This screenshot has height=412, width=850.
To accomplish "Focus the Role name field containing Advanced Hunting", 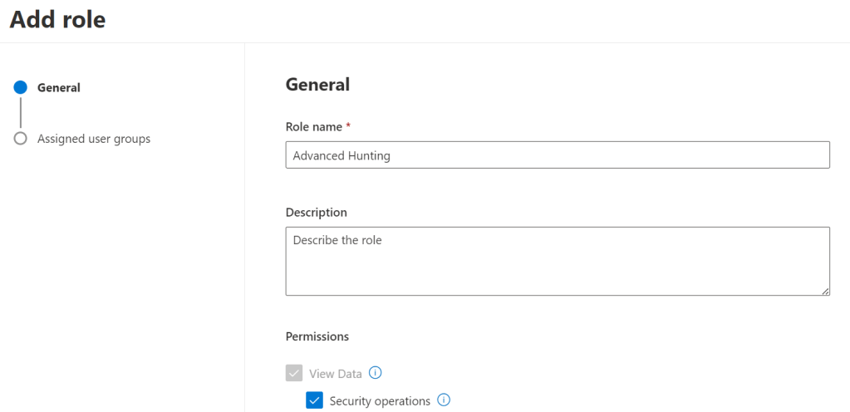I will pyautogui.click(x=557, y=155).
